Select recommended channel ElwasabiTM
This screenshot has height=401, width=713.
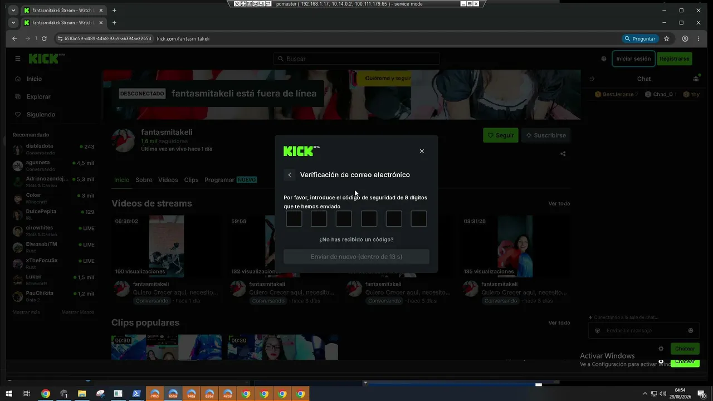[x=54, y=247]
